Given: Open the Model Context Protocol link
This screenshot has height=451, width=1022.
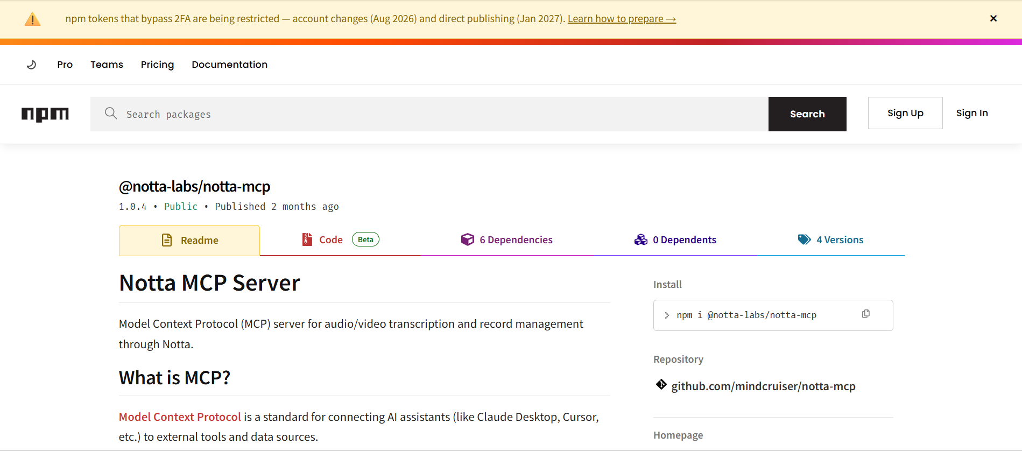Looking at the screenshot, I should [180, 417].
